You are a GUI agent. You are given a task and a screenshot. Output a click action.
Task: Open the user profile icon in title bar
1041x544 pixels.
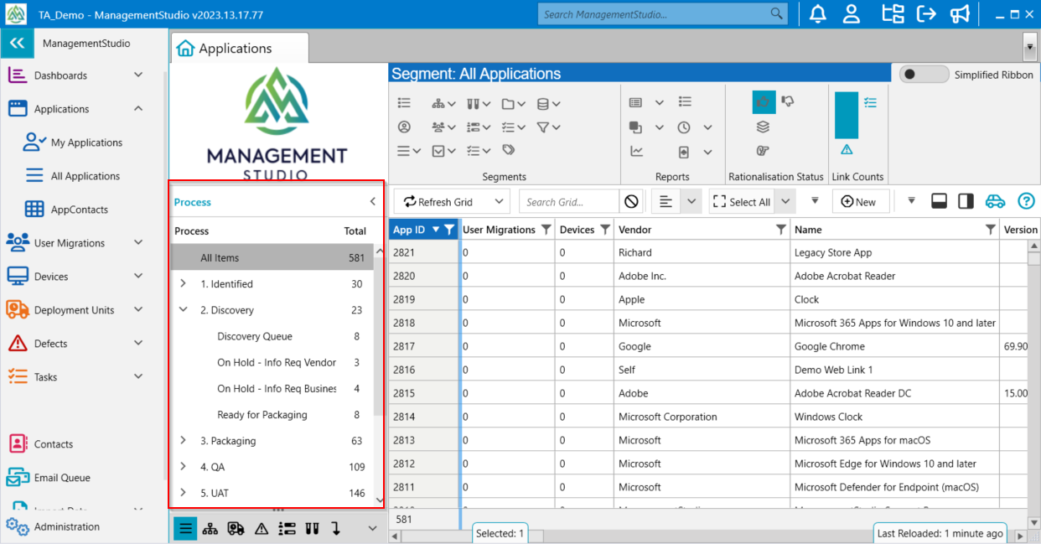point(852,14)
